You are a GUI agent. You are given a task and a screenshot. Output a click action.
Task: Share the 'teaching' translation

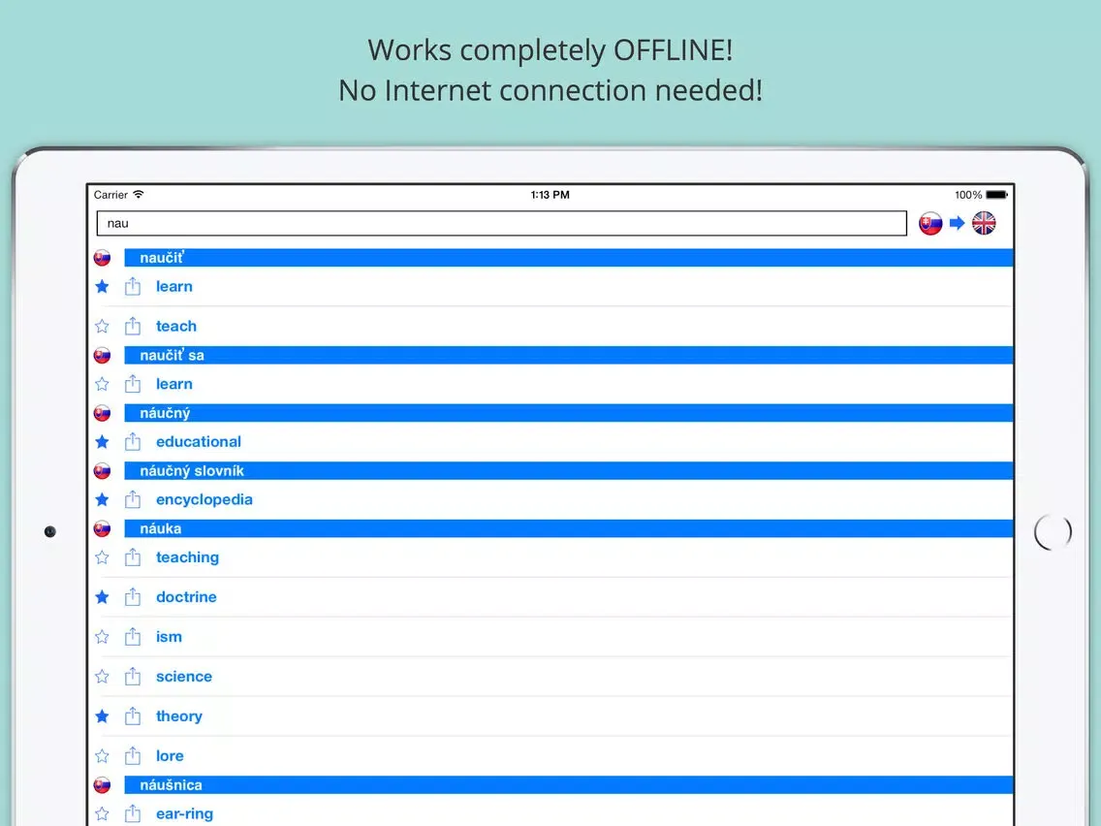coord(133,557)
